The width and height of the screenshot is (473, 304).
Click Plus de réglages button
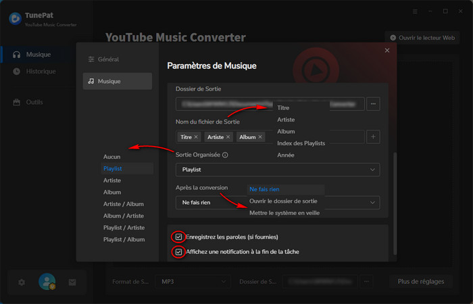(x=421, y=282)
